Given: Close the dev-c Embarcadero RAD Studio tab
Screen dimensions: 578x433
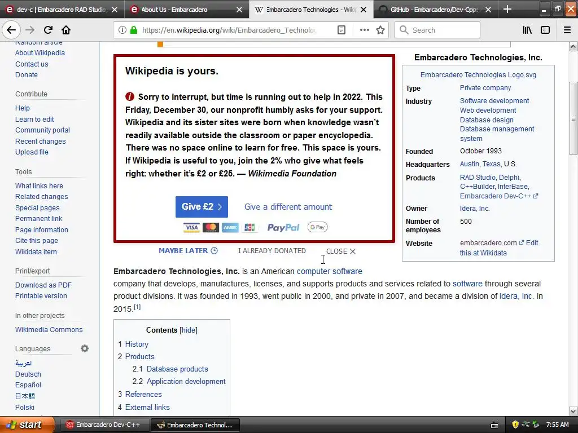Looking at the screenshot, I should 115,10.
